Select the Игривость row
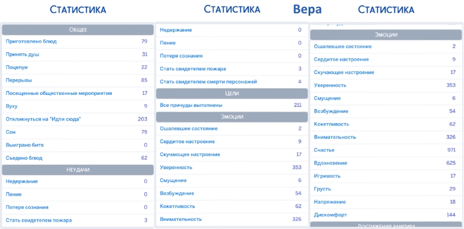Viewport: 464px width, 229px height. [x=386, y=176]
